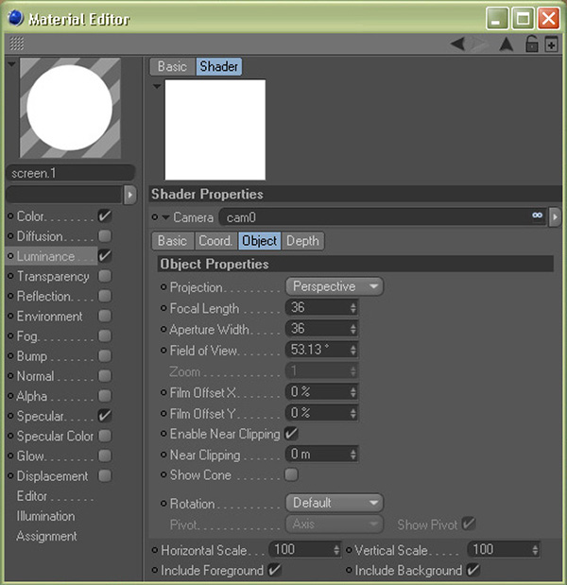Image resolution: width=567 pixels, height=585 pixels.
Task: Switch to the Depth tab
Action: (x=302, y=241)
